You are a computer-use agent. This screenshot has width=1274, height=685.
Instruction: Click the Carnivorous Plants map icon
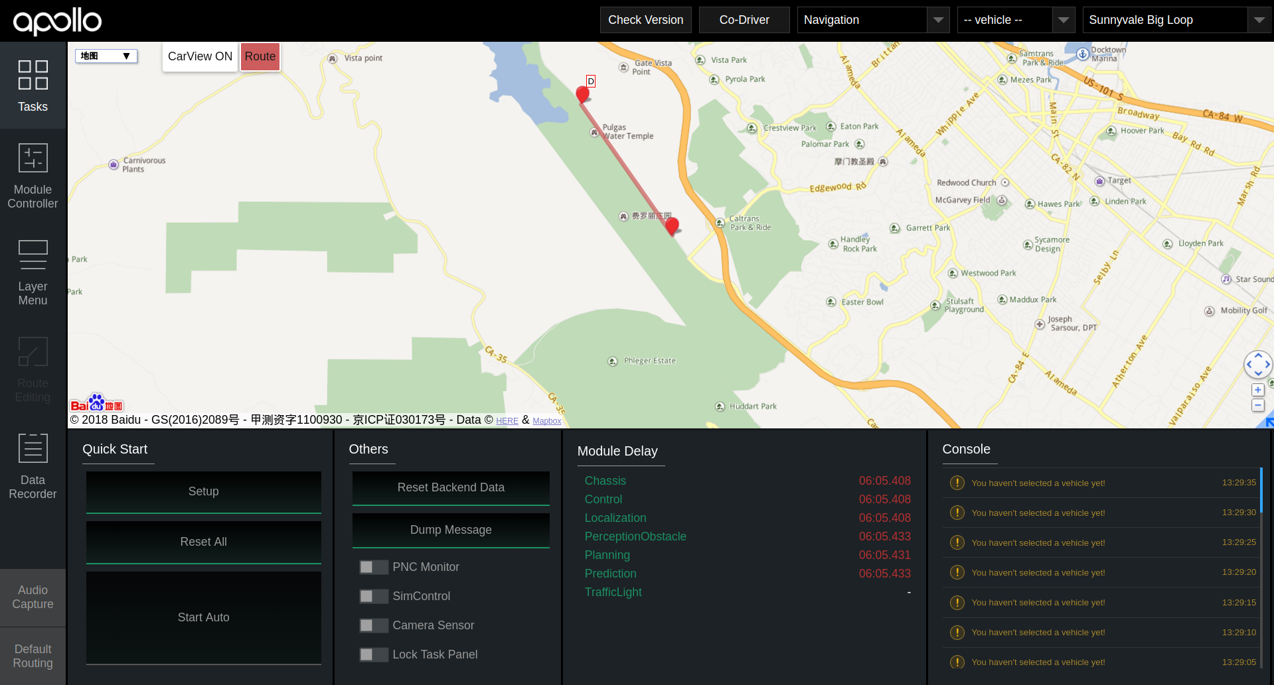click(x=114, y=164)
